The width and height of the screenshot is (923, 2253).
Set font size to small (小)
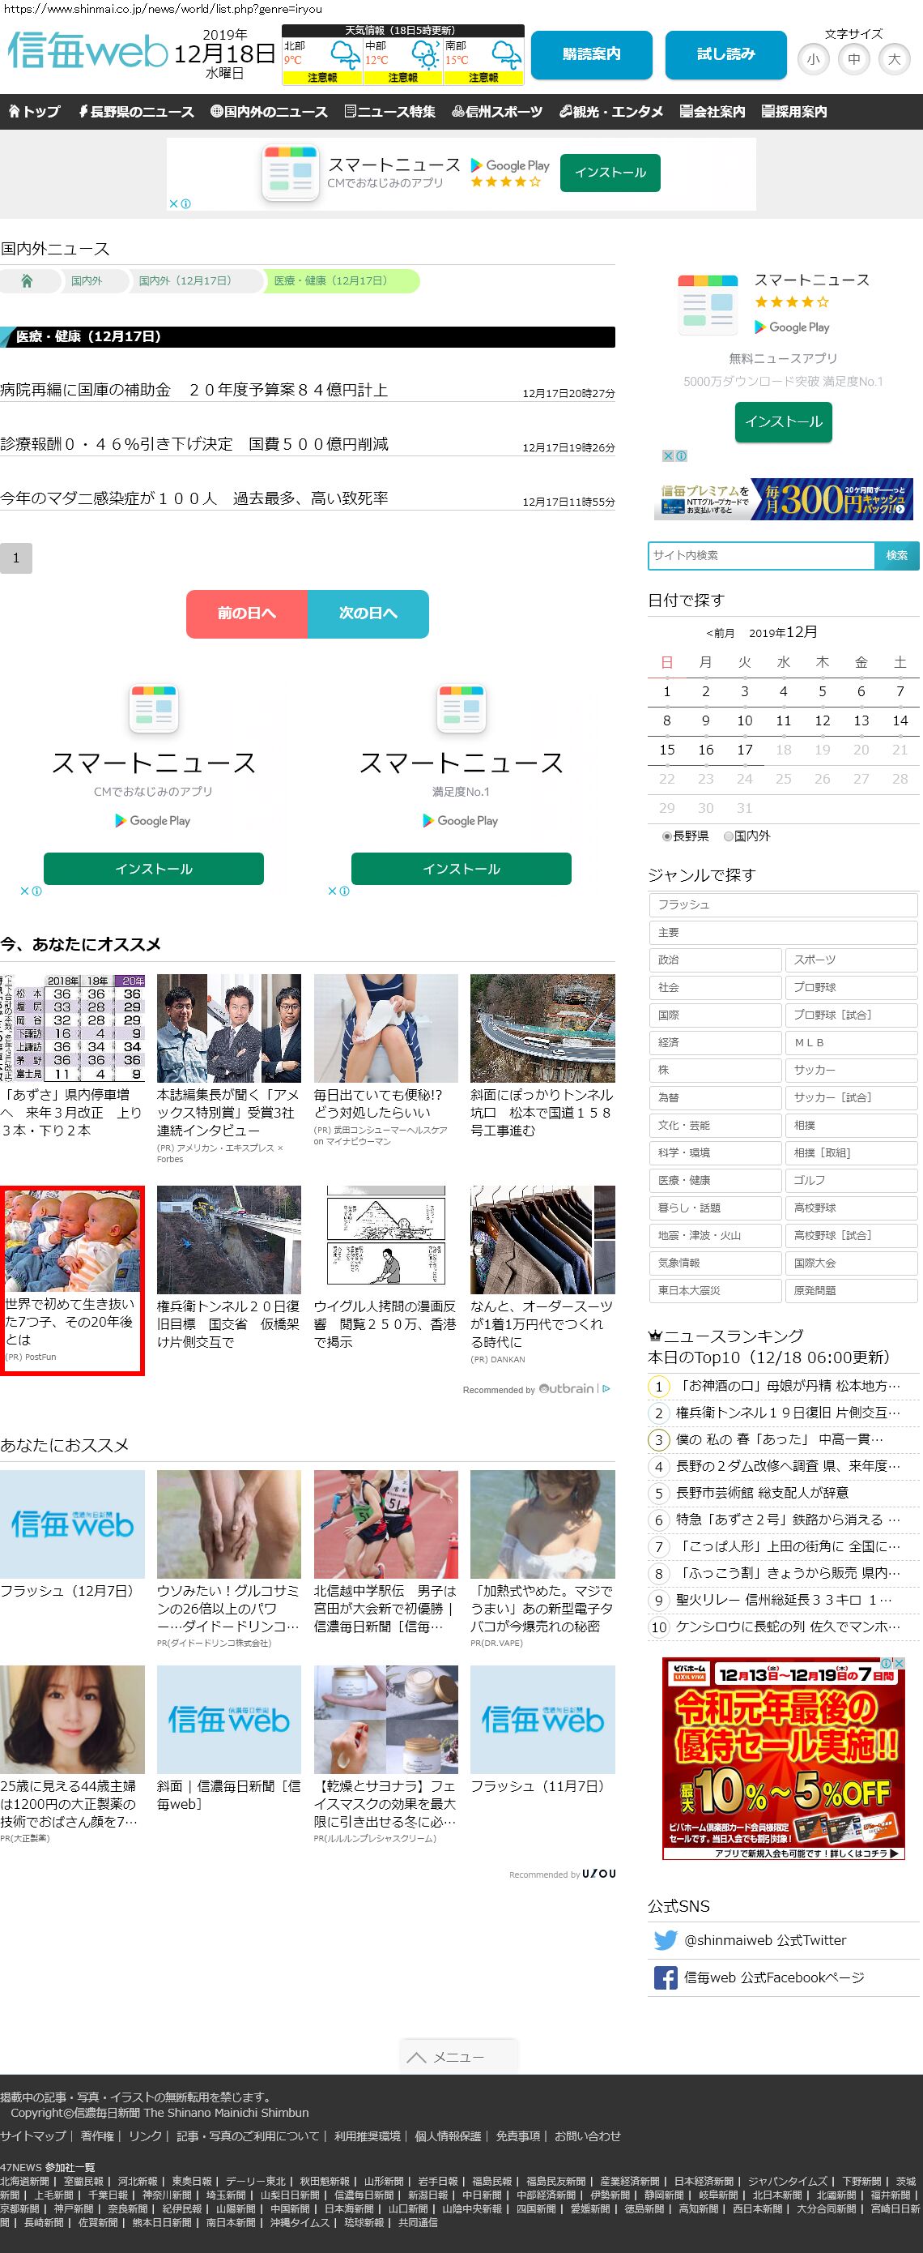(x=813, y=59)
